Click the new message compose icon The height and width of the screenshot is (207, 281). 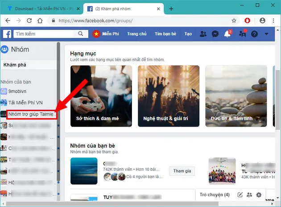point(240,195)
